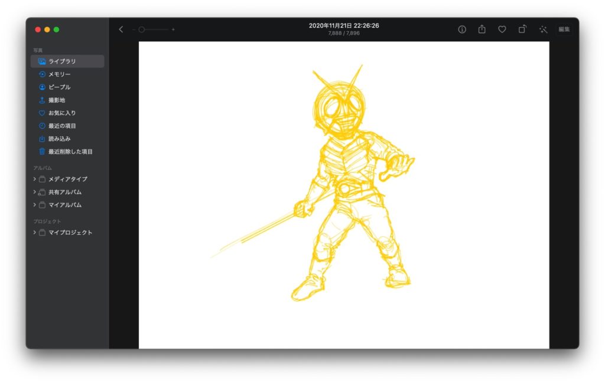
Task: Click the アルバム section header
Action: tap(43, 168)
